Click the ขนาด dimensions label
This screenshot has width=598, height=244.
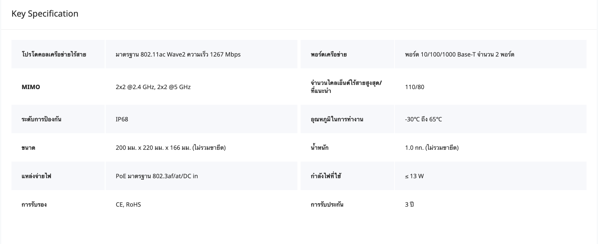28,148
